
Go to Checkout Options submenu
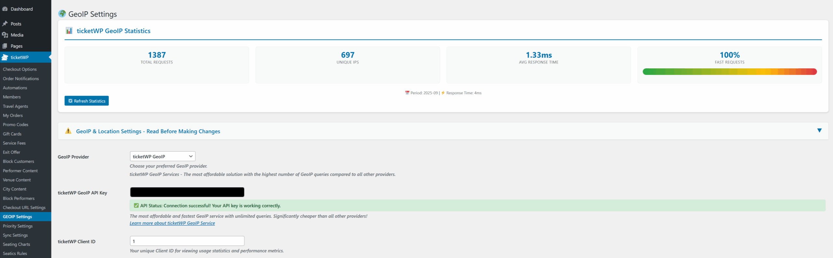pos(20,69)
